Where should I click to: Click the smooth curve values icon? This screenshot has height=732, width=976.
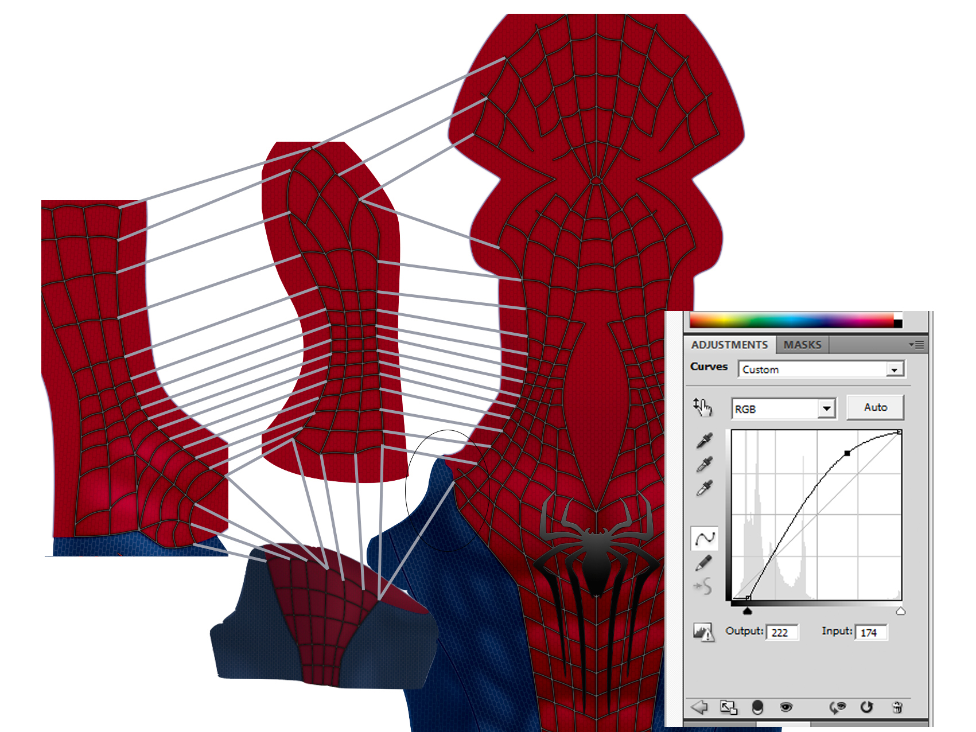point(703,586)
